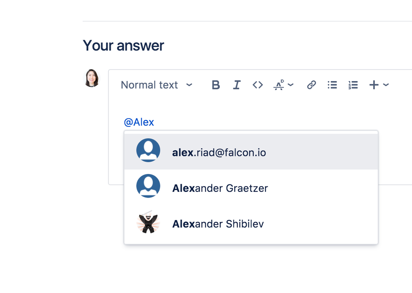Toggle italic formatting in the toolbar

(237, 85)
